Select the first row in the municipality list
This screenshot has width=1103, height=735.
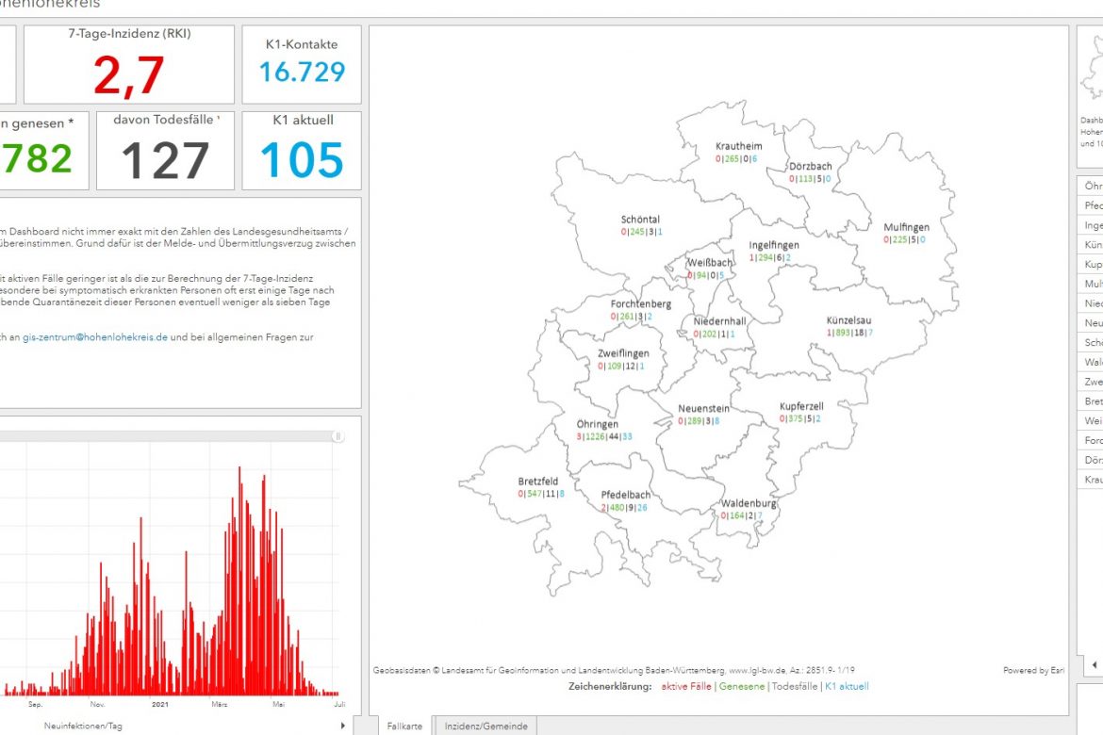click(x=1092, y=187)
